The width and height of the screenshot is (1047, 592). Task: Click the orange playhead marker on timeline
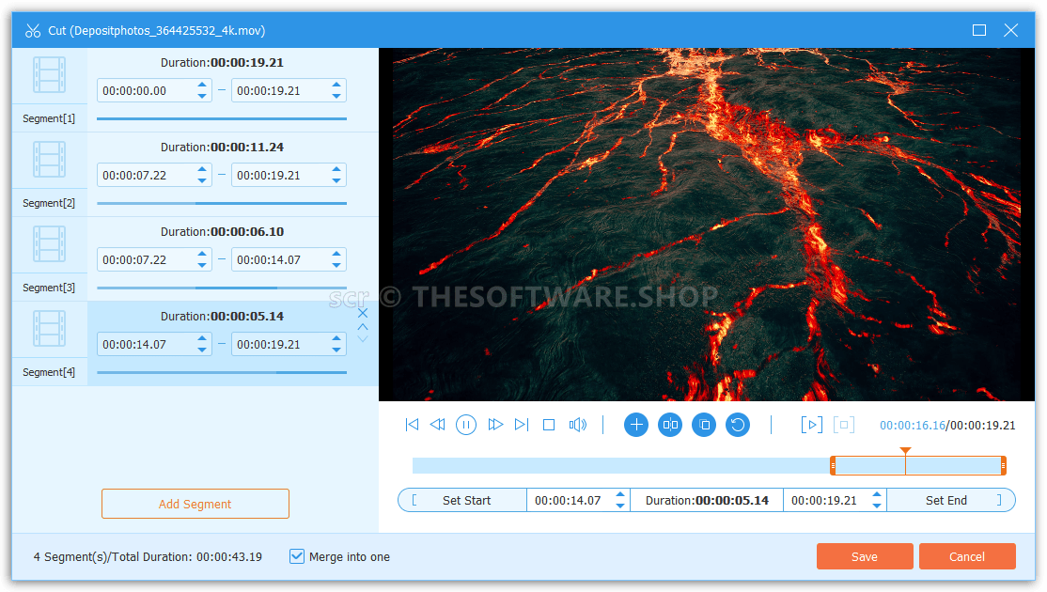point(905,452)
